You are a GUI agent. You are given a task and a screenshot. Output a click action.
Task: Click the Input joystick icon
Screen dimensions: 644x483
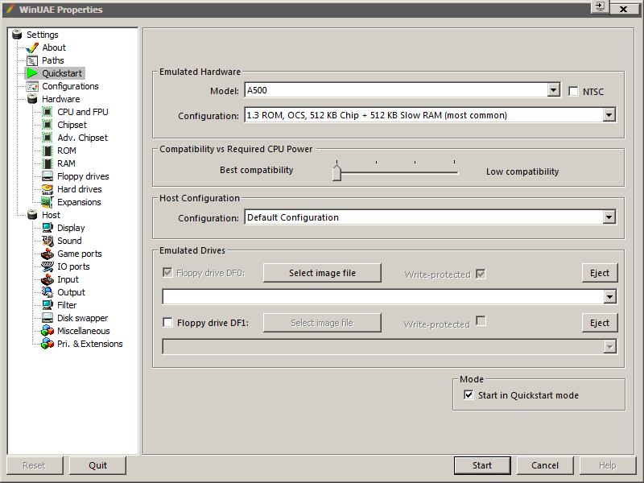click(x=47, y=279)
